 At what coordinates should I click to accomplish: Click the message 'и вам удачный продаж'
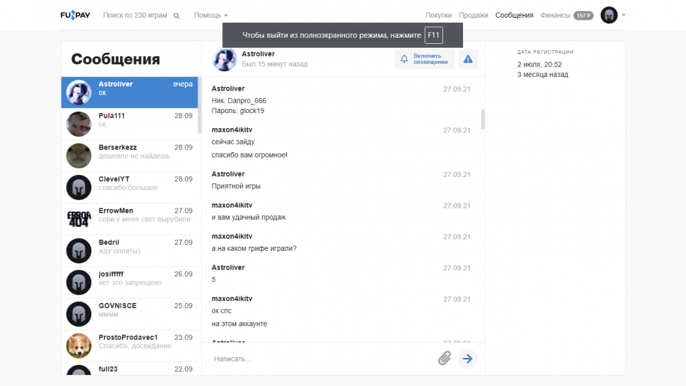tap(248, 217)
